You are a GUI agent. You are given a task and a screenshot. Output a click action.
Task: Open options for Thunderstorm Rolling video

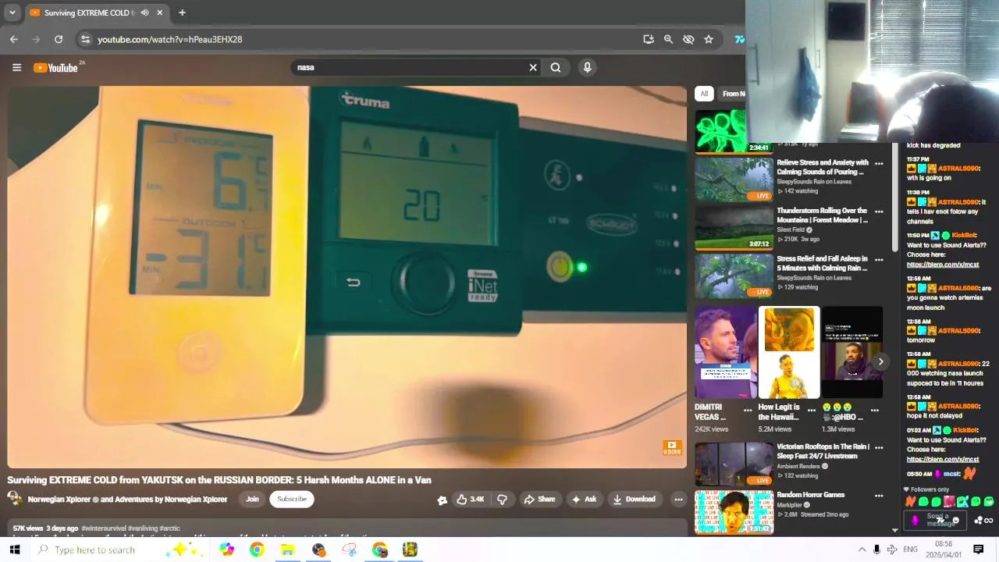879,212
